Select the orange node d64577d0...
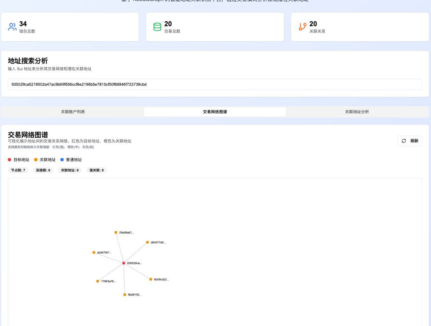The width and height of the screenshot is (431, 326). [x=147, y=242]
